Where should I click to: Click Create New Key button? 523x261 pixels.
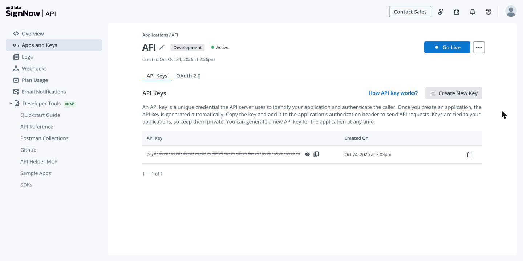(x=454, y=93)
